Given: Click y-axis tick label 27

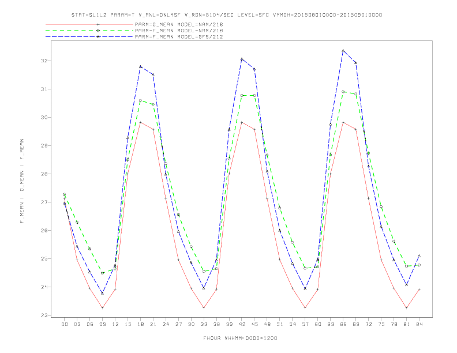Looking at the screenshot, I should (44, 202).
